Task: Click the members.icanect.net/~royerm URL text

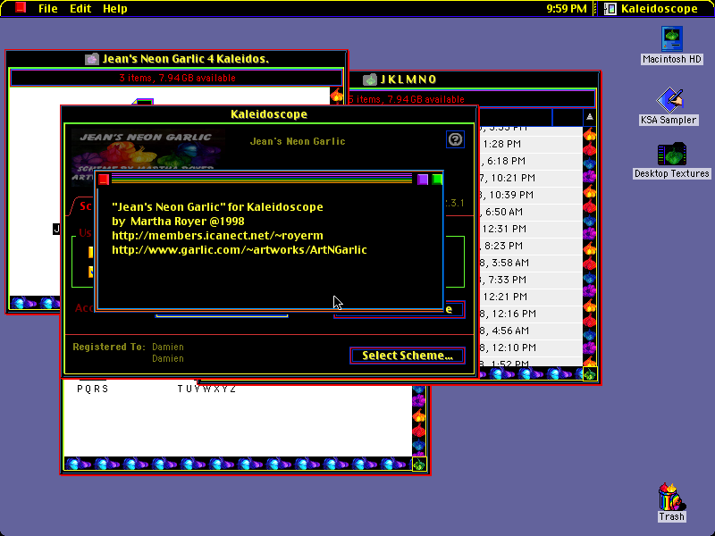Action: click(217, 236)
